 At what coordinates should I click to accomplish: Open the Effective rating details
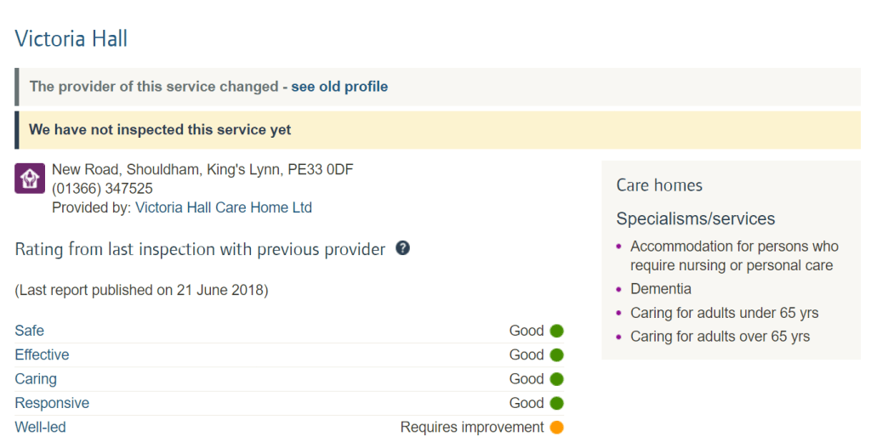click(43, 354)
